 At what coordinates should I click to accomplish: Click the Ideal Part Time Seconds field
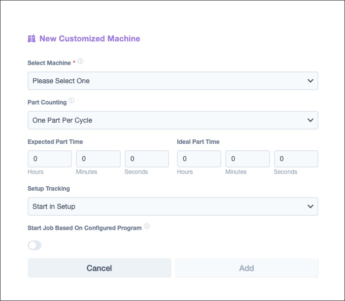point(296,159)
